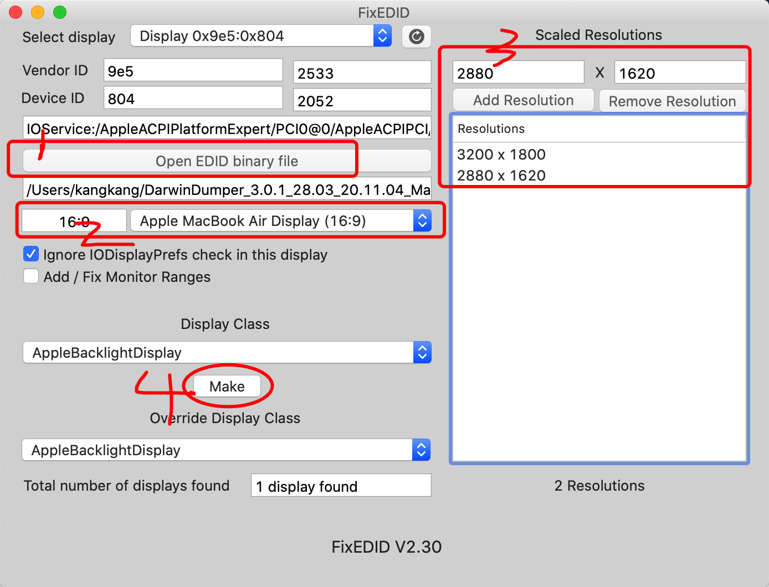Click the refresh displays icon button
The height and width of the screenshot is (587, 769).
tap(416, 37)
